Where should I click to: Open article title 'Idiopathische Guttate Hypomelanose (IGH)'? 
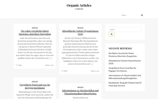(x=80, y=32)
